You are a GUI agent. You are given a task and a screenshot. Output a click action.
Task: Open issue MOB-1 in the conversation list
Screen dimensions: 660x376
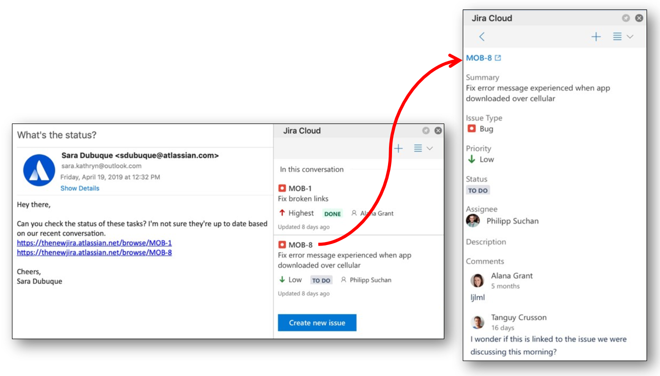coord(300,188)
